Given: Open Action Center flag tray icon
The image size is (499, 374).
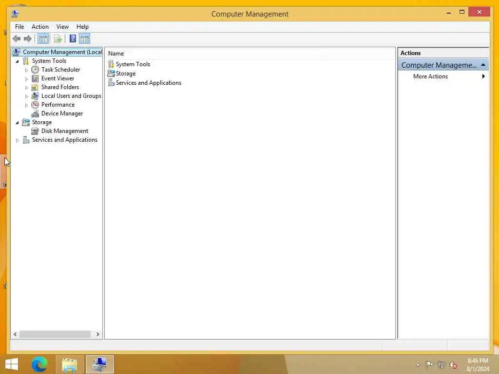Looking at the screenshot, I should click(429, 364).
